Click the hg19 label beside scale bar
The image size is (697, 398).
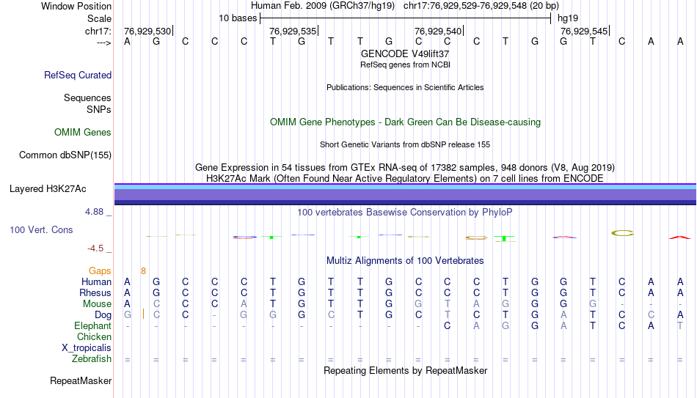(568, 18)
